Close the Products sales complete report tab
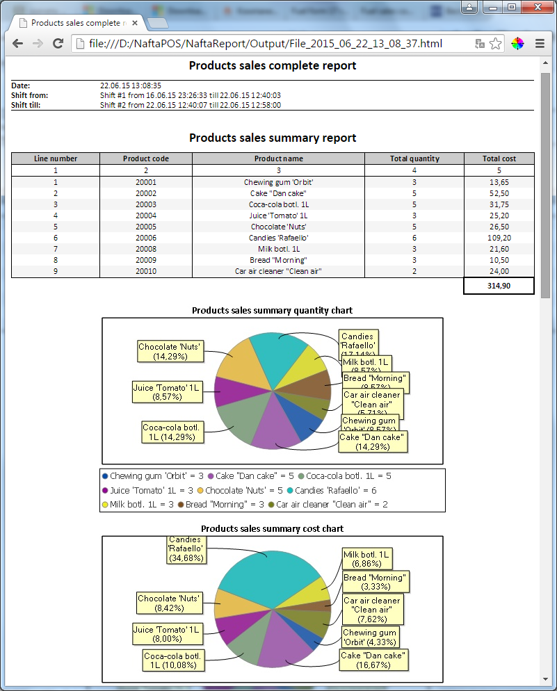 133,23
